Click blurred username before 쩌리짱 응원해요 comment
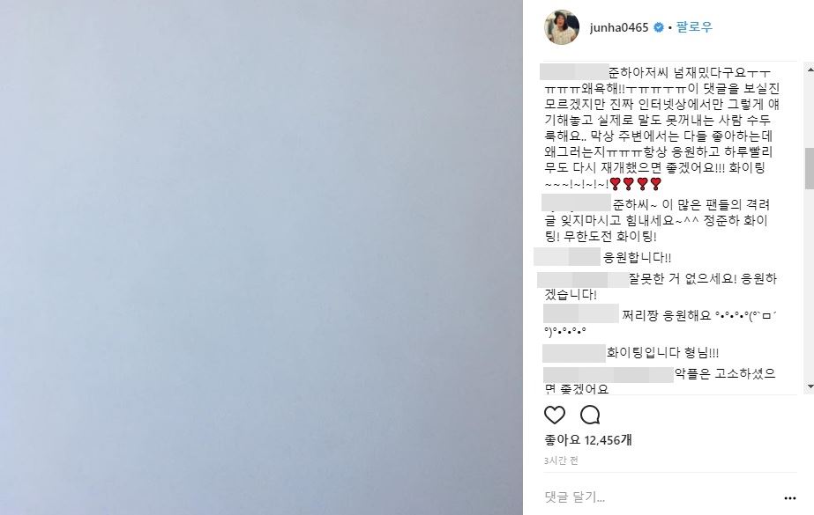The image size is (814, 515). tap(581, 313)
